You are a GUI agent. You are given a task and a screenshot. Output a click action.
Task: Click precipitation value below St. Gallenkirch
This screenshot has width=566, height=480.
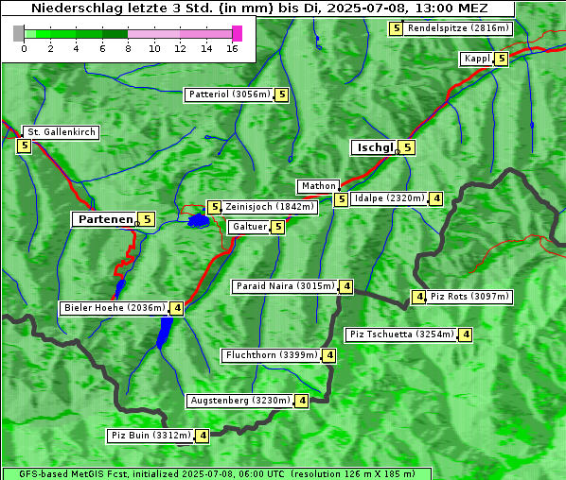point(25,146)
